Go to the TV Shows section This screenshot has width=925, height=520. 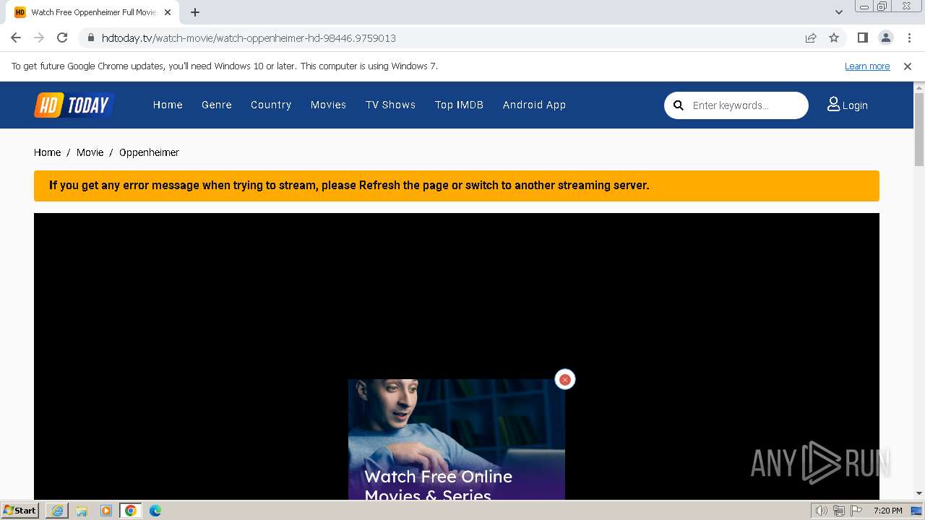pyautogui.click(x=390, y=105)
